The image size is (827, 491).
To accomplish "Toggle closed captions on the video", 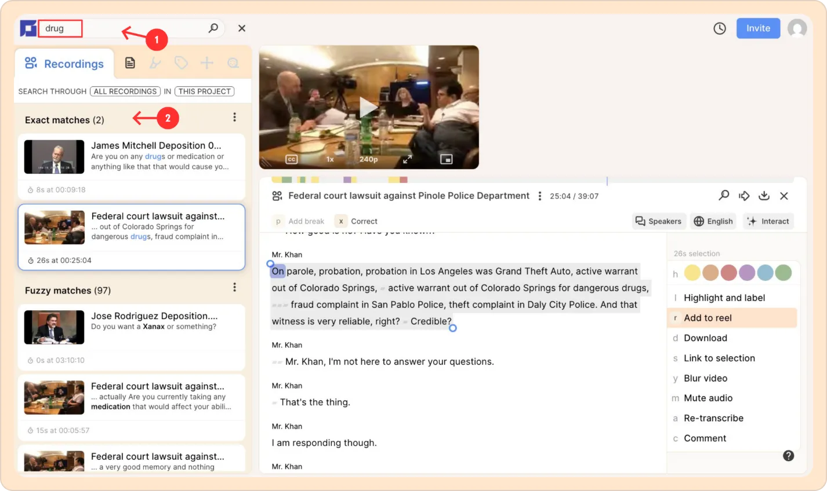I will click(x=292, y=159).
